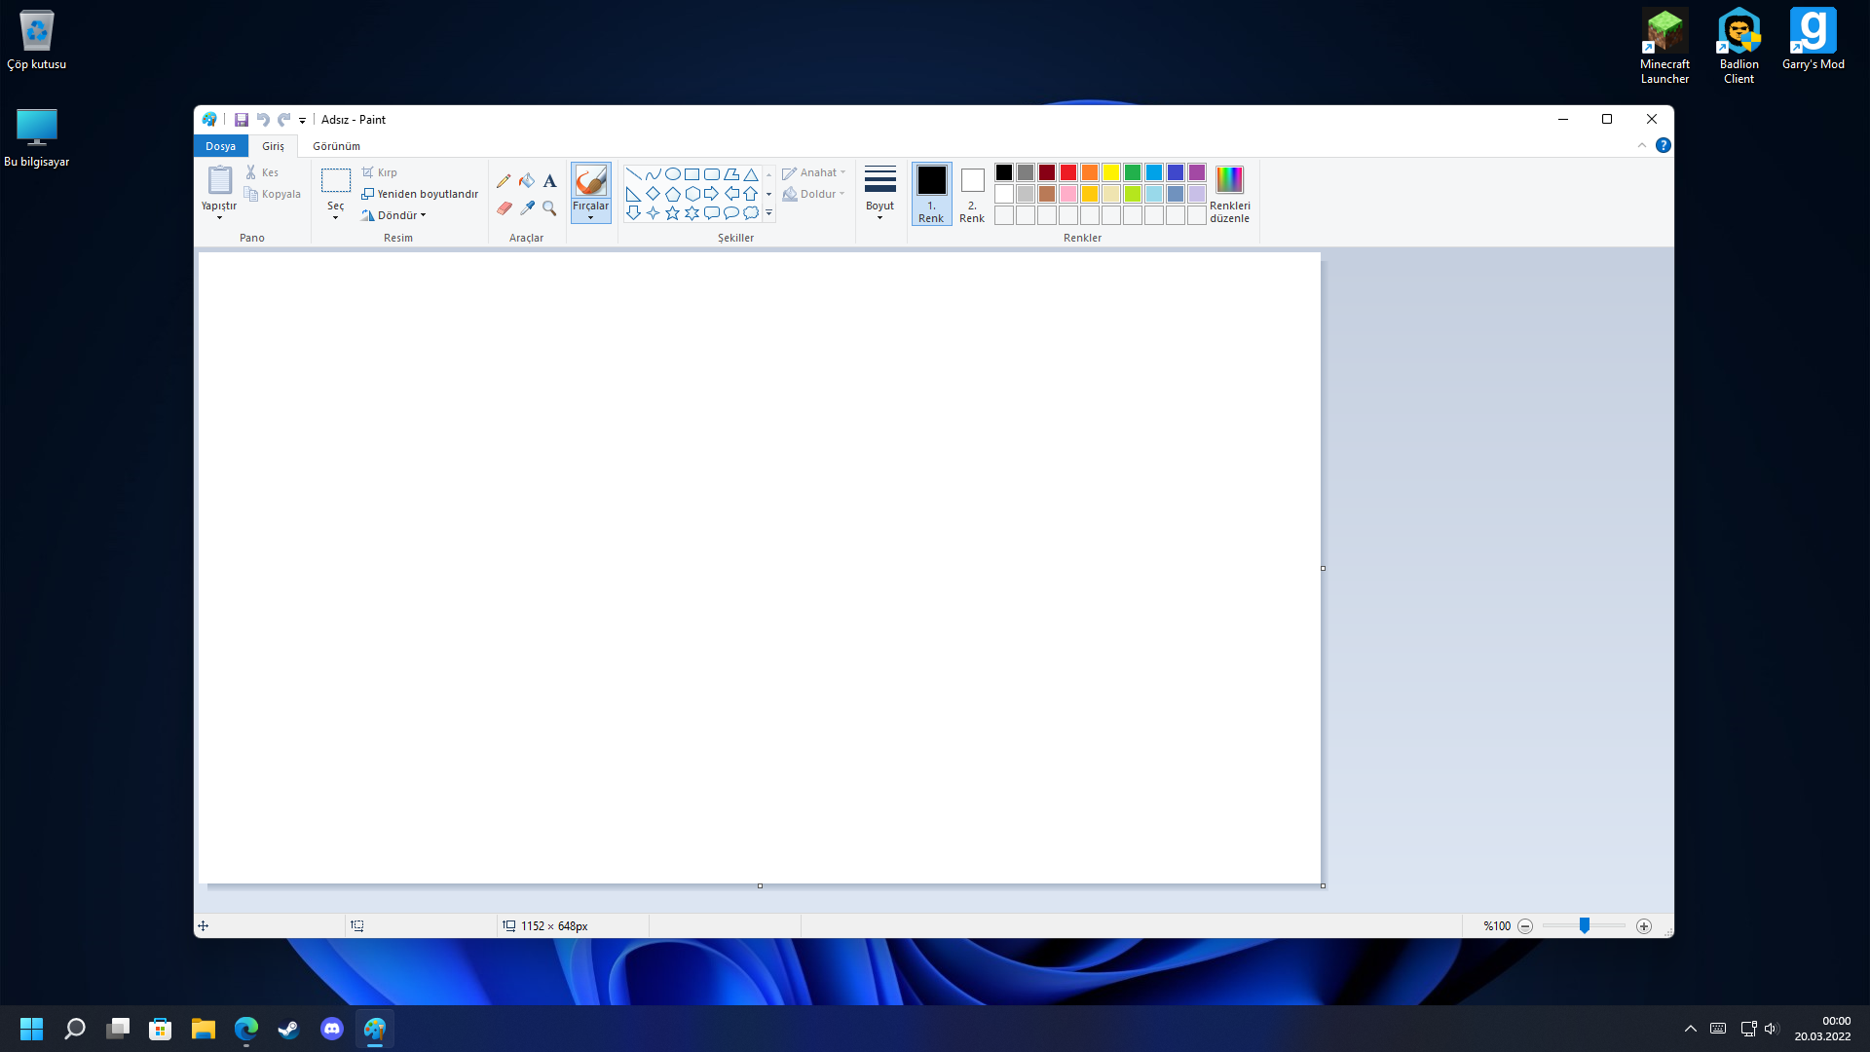The image size is (1870, 1052).
Task: Open Discord from the taskbar
Action: (x=332, y=1029)
